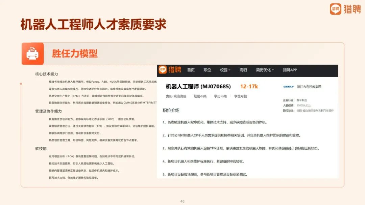The height and width of the screenshot is (205, 365).
Task: Click the 管理及协作能力 heading
Action: coord(48,111)
